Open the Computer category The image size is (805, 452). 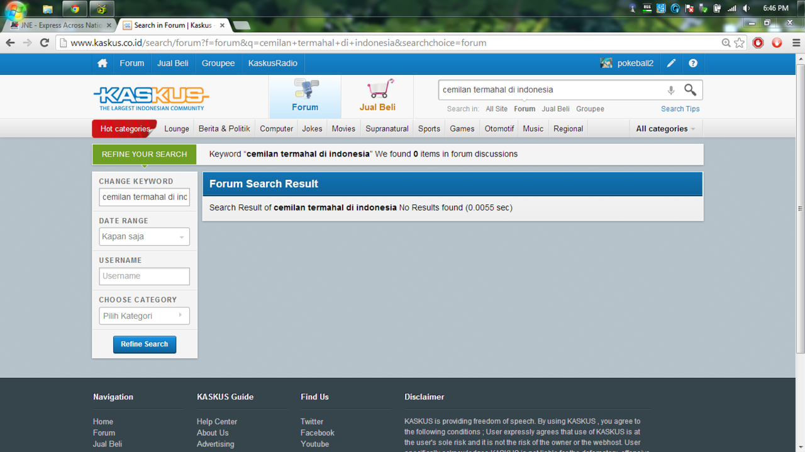(277, 129)
